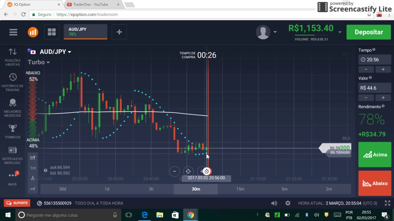Open Melhores Negócios in the sidebar
This screenshot has height=221, width=394.
(13, 108)
